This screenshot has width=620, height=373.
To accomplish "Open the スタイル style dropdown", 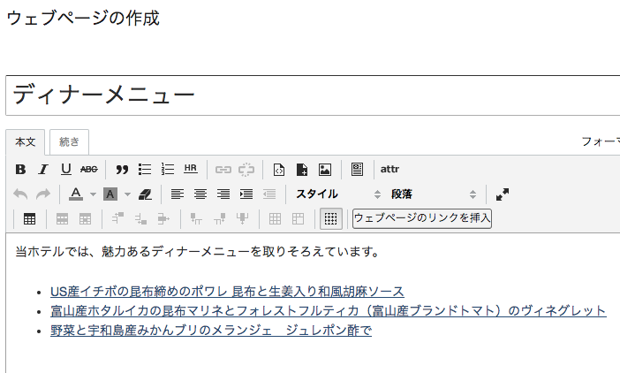I will click(x=338, y=194).
